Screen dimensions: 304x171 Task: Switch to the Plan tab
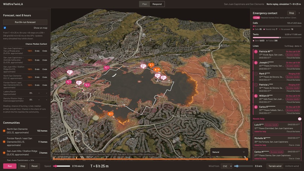[144, 4]
